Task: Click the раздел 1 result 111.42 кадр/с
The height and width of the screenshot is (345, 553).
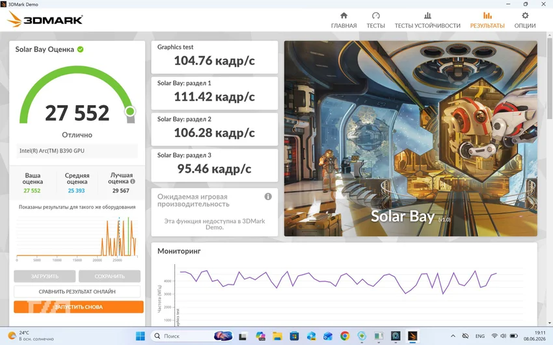Action: click(215, 96)
